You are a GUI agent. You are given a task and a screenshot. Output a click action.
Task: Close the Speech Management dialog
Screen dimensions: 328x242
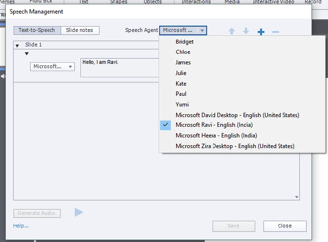(x=285, y=226)
